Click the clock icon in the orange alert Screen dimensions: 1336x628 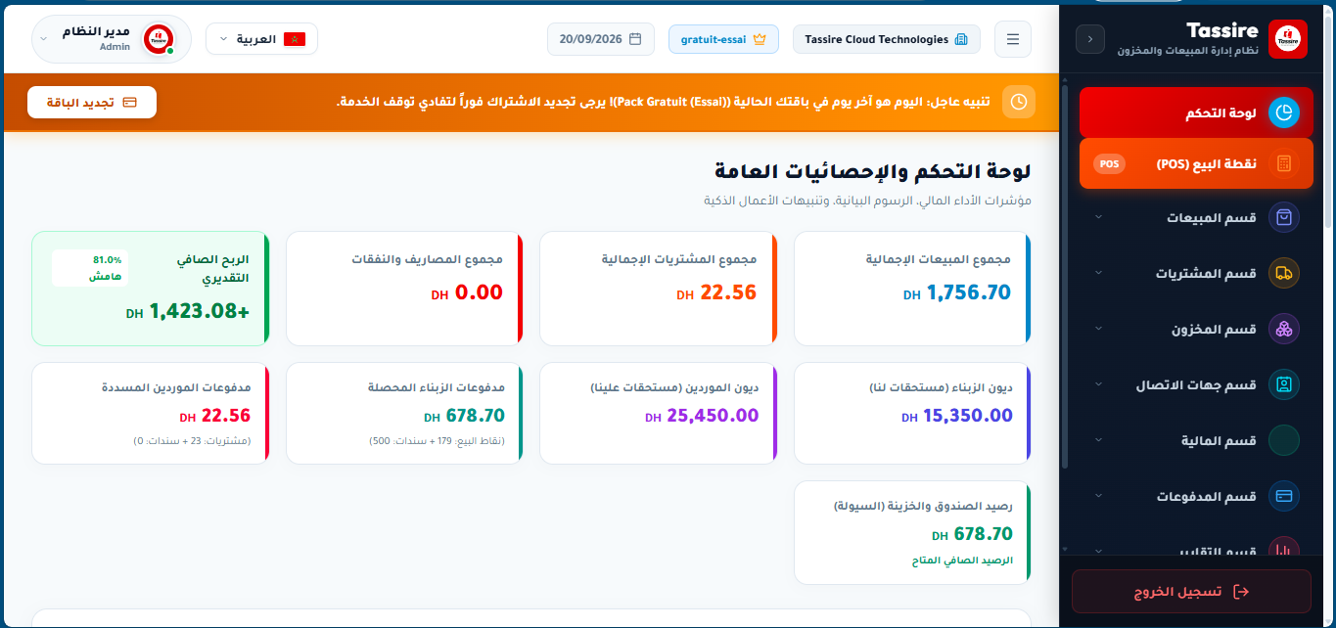pos(1019,102)
